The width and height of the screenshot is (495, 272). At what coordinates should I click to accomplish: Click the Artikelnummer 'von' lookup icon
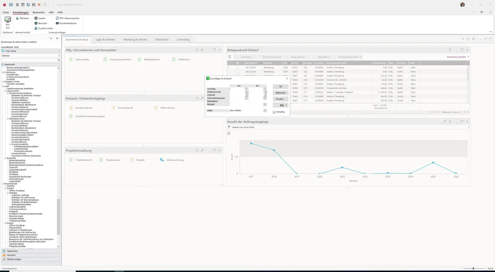[247, 92]
